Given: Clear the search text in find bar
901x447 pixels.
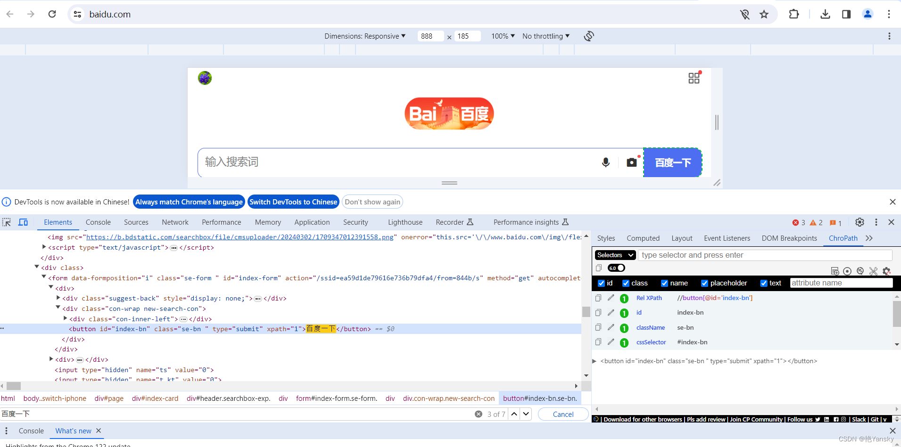Looking at the screenshot, I should 479,414.
